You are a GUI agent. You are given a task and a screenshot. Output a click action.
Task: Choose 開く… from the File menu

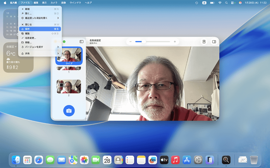point(40,13)
